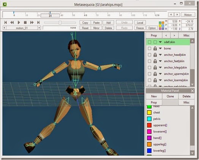
Task: Open the Option dialog
Action: [x=152, y=28]
